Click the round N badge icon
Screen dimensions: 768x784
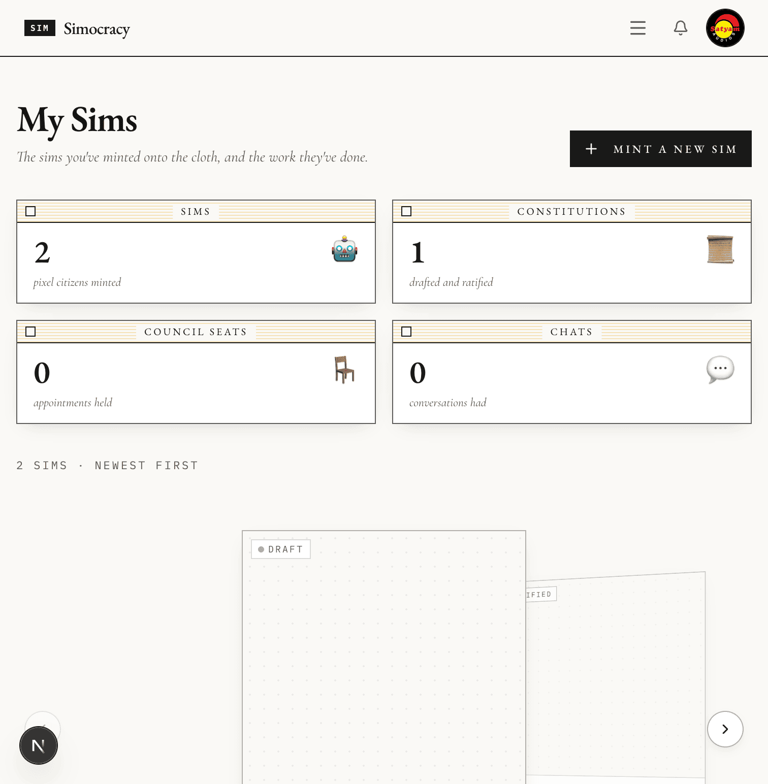tap(39, 745)
